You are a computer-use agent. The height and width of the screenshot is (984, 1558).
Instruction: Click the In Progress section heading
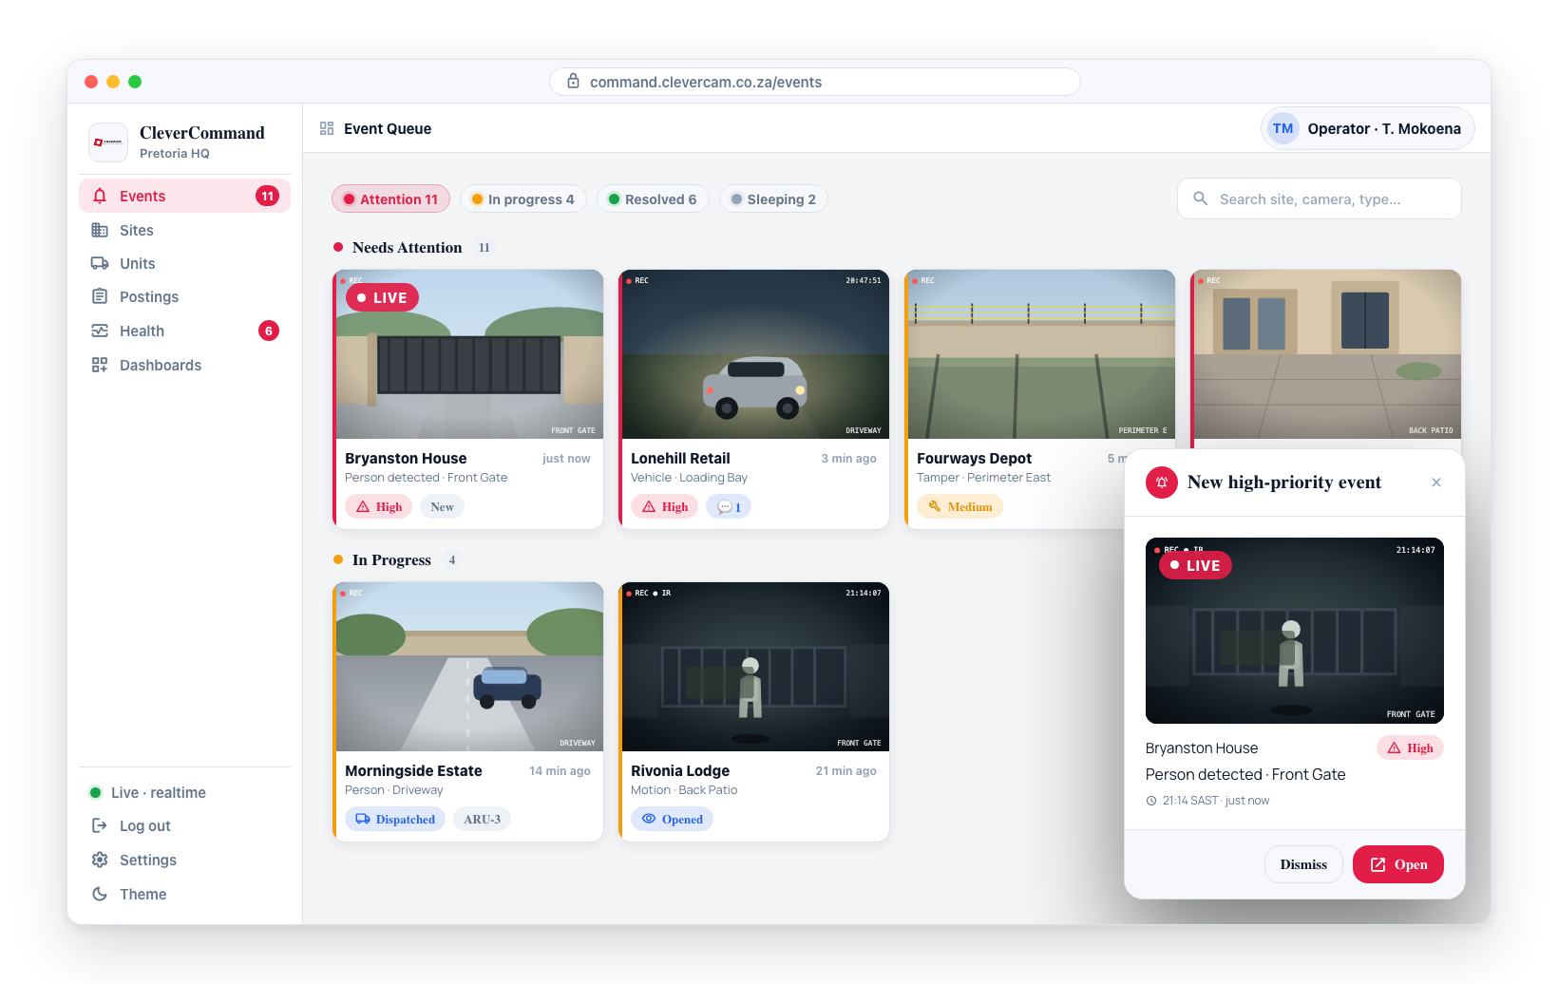point(391,559)
